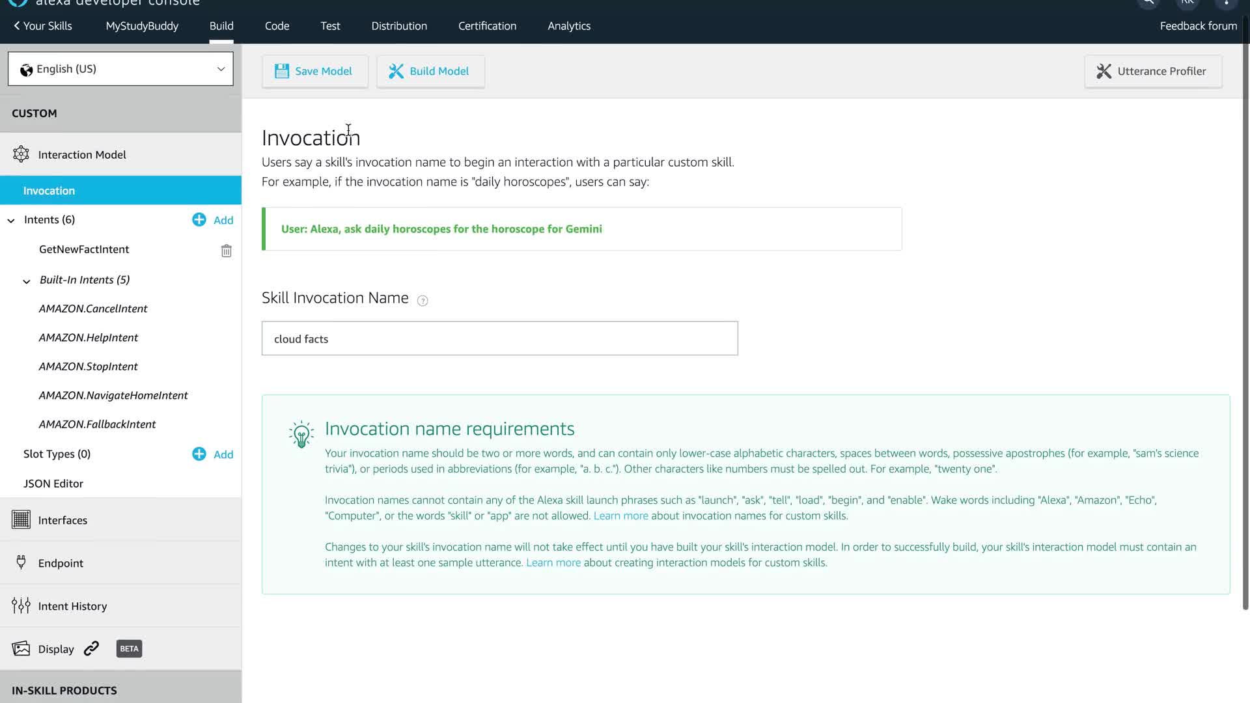Screen dimensions: 1250x703
Task: Click the Display link chain icon
Action: pyautogui.click(x=92, y=648)
